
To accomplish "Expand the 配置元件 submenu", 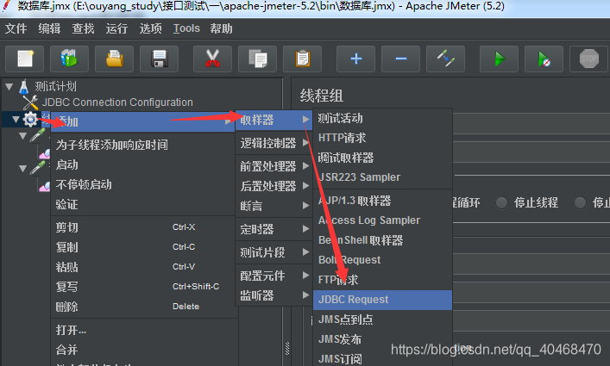I will [x=274, y=276].
